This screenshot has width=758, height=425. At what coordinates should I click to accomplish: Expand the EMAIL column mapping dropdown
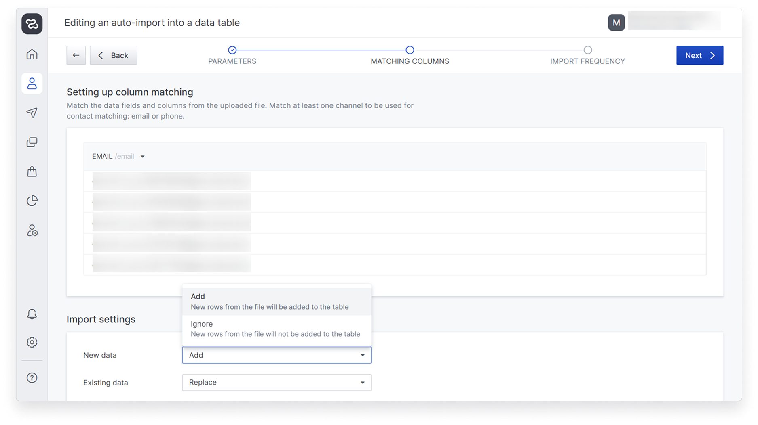pyautogui.click(x=142, y=157)
